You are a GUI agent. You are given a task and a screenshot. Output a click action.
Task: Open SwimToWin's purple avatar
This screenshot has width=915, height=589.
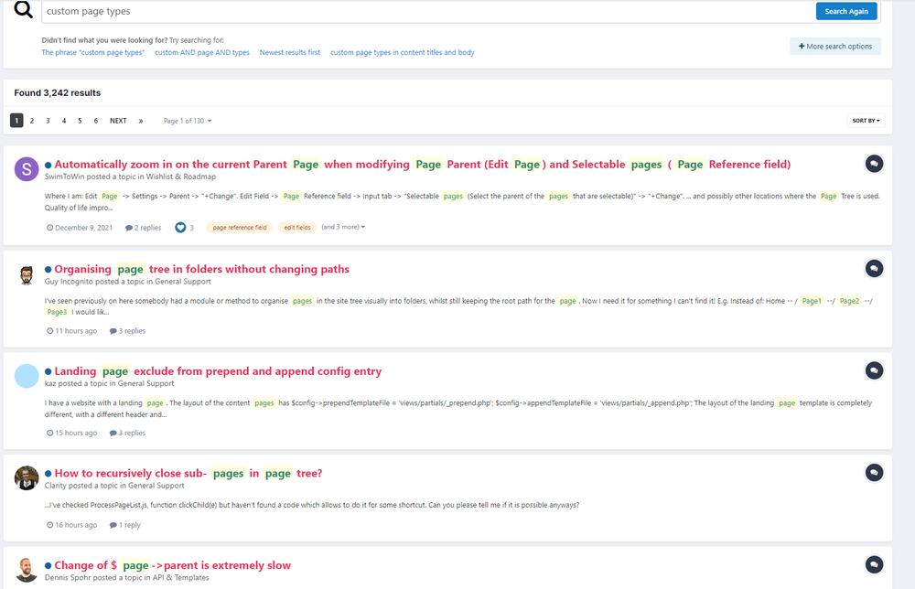27,169
